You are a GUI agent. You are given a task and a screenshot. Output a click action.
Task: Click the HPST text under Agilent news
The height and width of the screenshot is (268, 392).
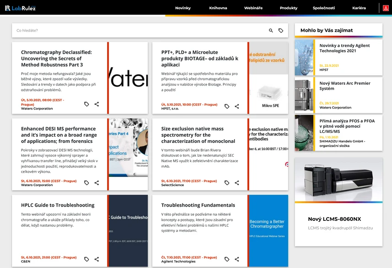(324, 70)
